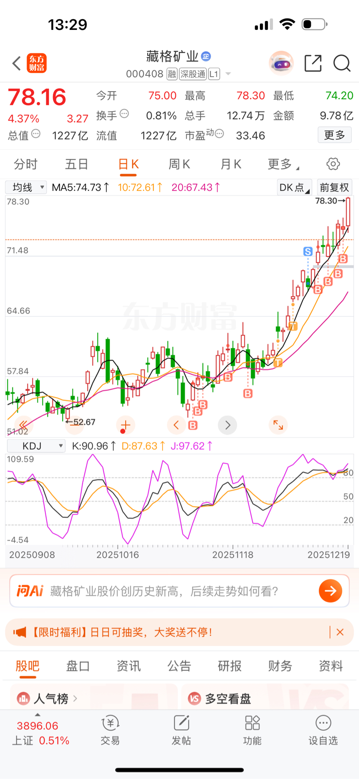
Task: Open the 盘口 tab
Action: click(x=78, y=666)
